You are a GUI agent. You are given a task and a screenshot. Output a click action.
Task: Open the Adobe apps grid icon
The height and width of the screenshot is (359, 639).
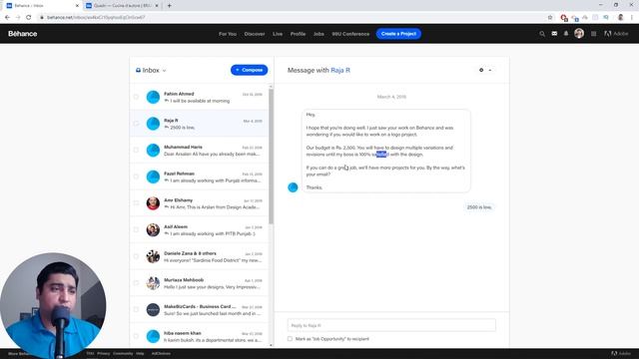pyautogui.click(x=594, y=34)
